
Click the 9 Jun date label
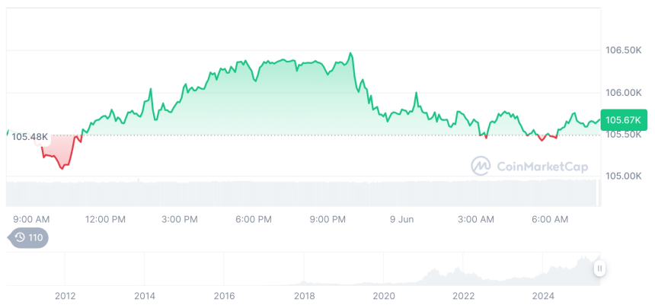coord(401,219)
